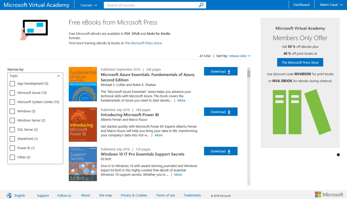Expand the Azure Essentials description with More

(x=181, y=101)
